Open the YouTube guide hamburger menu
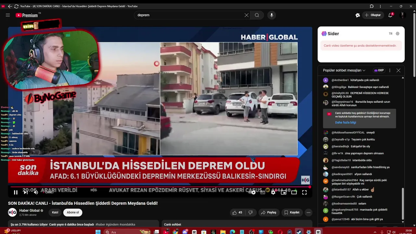Screen dimensions: 416x234 [8, 15]
